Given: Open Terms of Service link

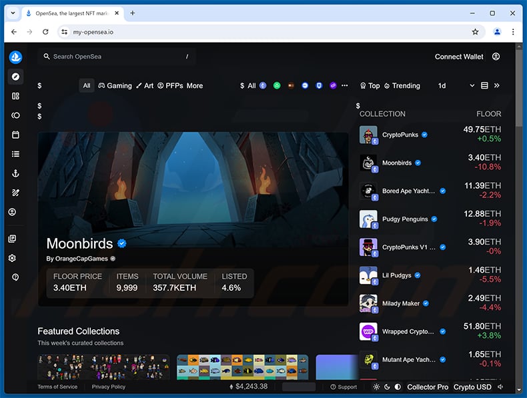Looking at the screenshot, I should point(57,387).
